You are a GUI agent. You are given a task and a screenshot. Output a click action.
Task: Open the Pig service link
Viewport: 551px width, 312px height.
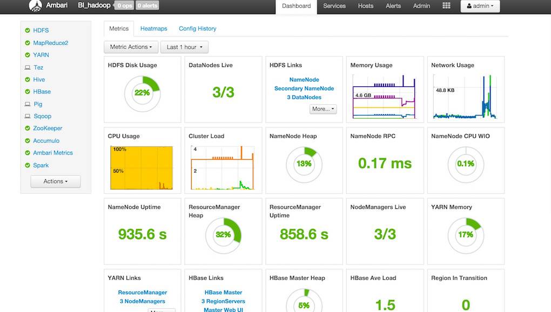point(38,104)
